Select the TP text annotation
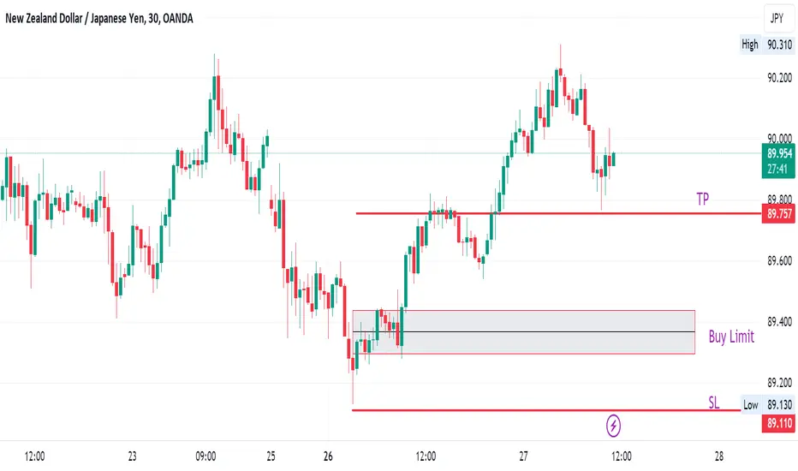 tap(703, 199)
